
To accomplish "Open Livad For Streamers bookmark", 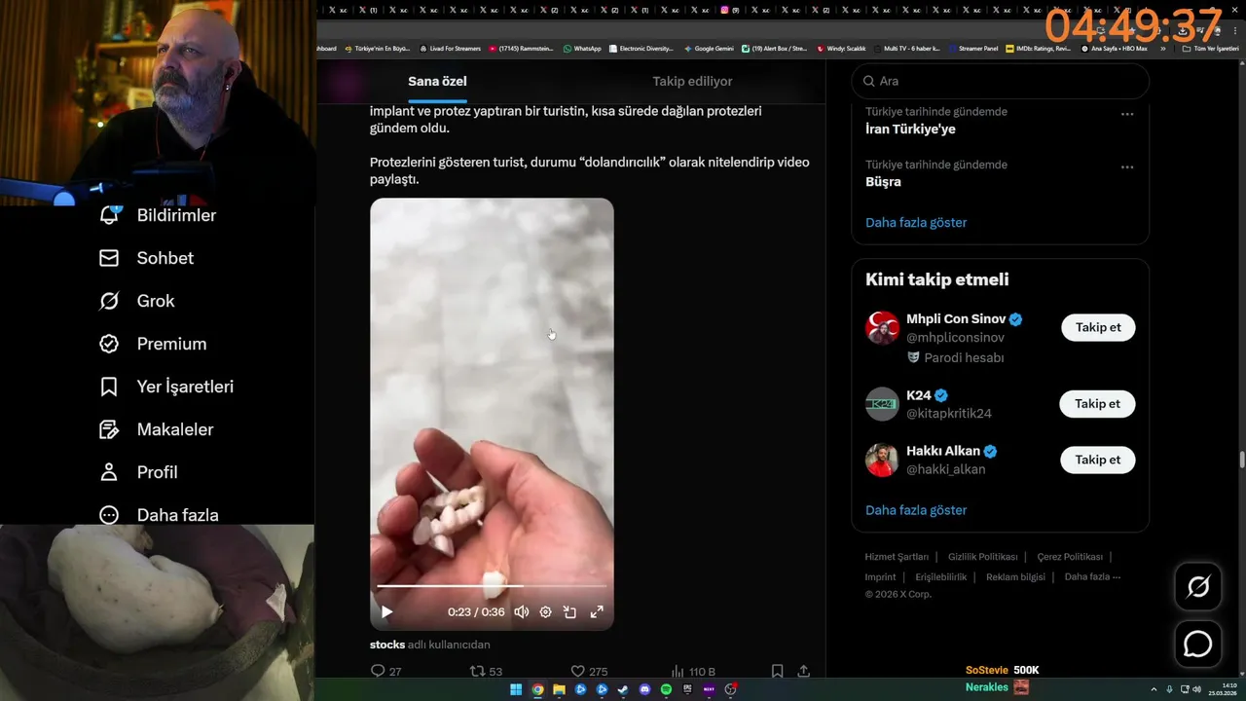I will click(450, 49).
